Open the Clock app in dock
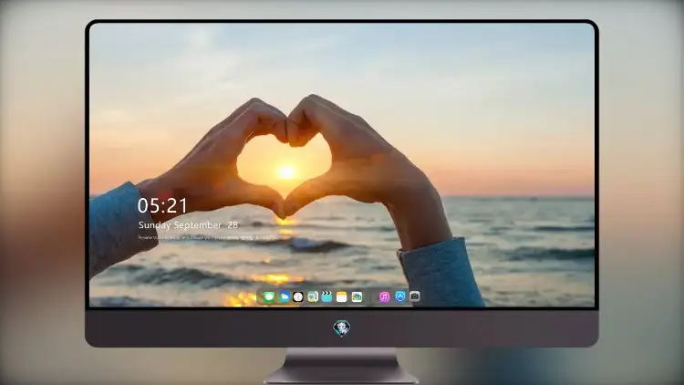 coord(298,297)
